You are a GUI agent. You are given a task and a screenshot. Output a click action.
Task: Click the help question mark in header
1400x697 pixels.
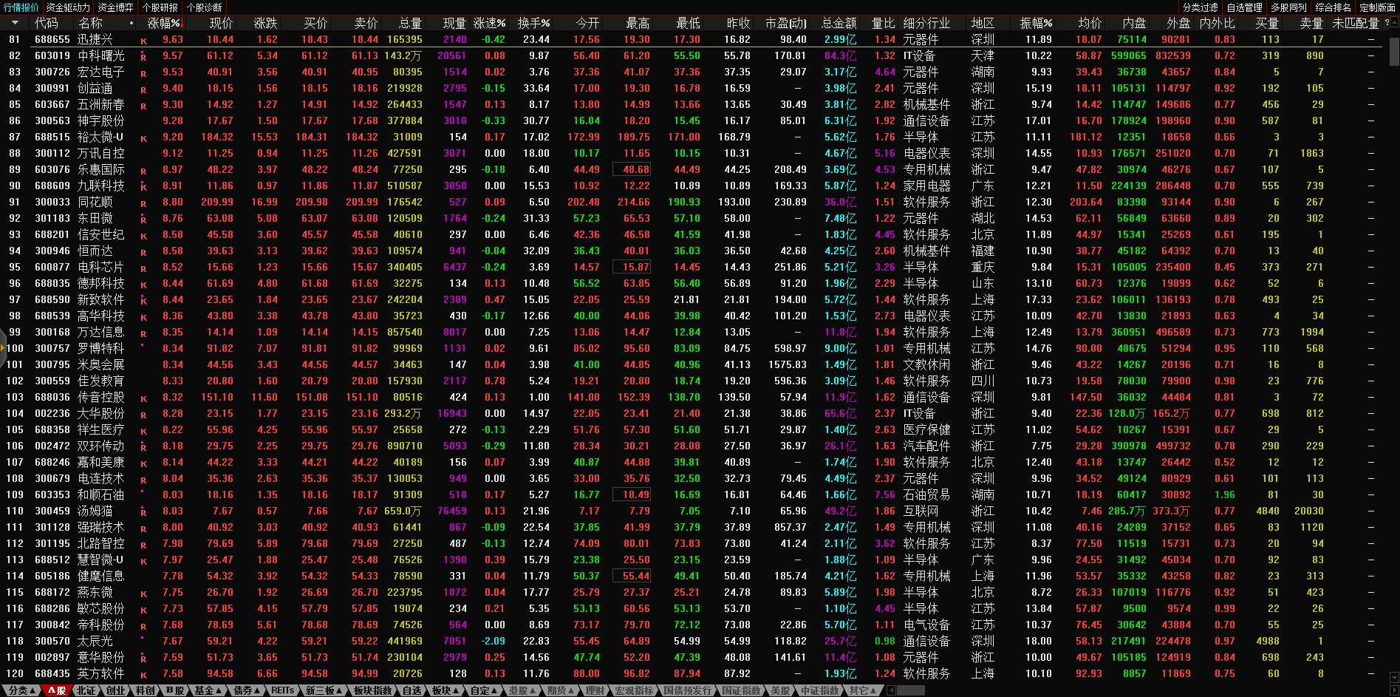pyautogui.click(x=1387, y=23)
